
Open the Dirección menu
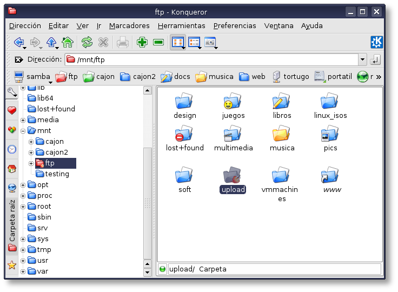[x=25, y=25]
